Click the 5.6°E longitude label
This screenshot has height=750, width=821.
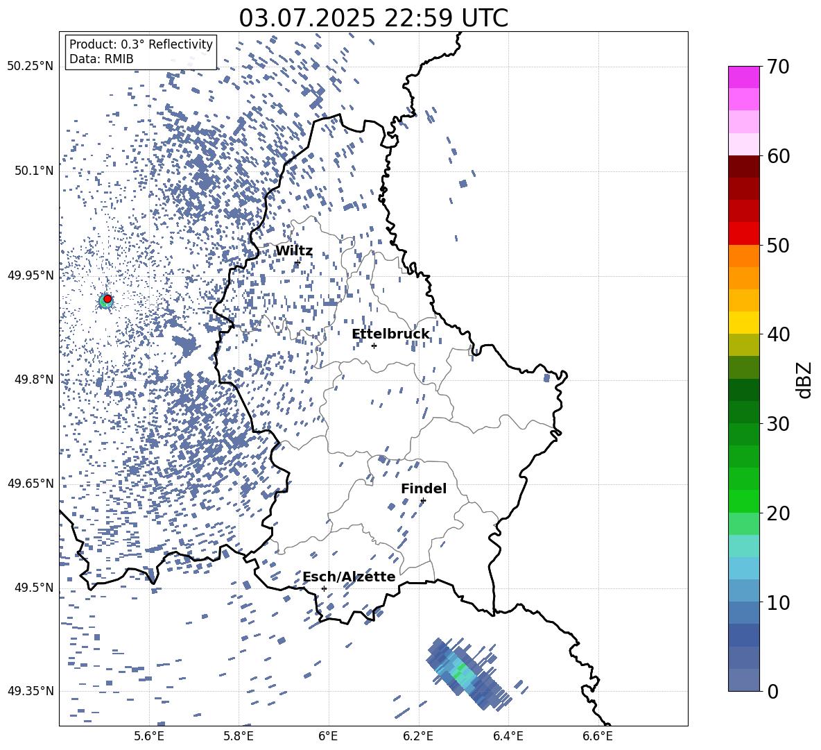tap(149, 736)
